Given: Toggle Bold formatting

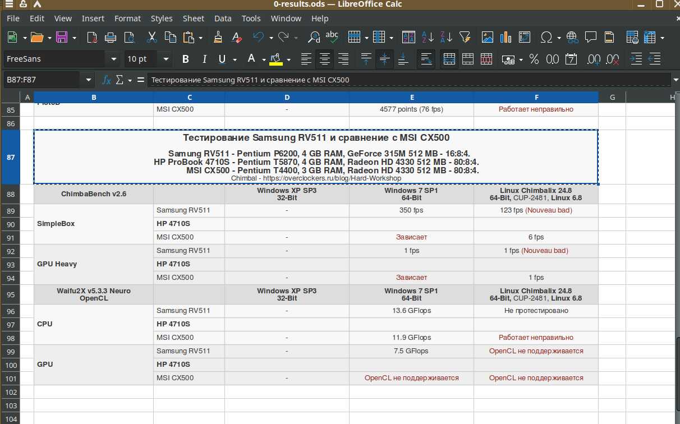Looking at the screenshot, I should tap(186, 59).
